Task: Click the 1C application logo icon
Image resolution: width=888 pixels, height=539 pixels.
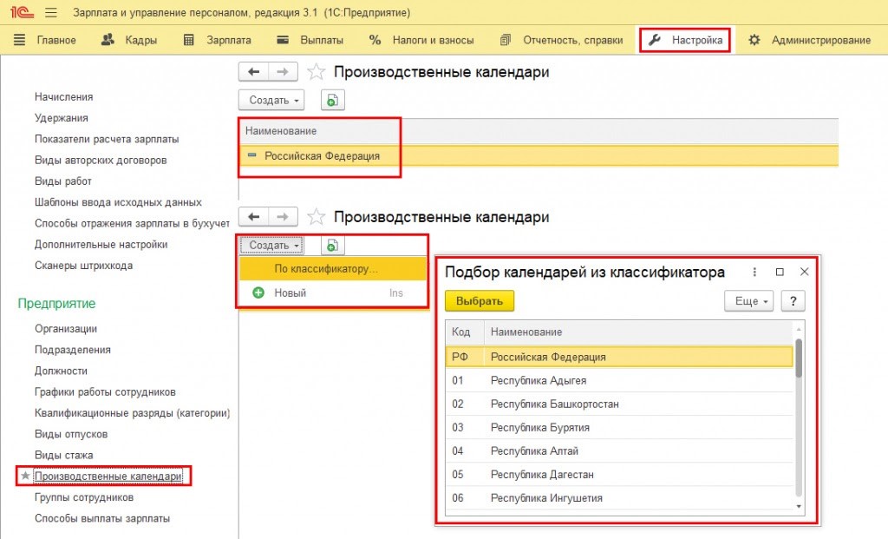Action: tap(18, 13)
